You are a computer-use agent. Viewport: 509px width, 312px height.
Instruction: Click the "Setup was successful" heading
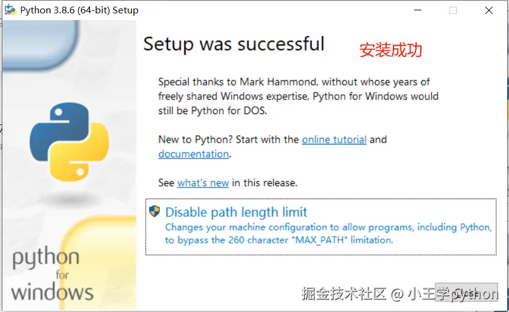pyautogui.click(x=234, y=44)
